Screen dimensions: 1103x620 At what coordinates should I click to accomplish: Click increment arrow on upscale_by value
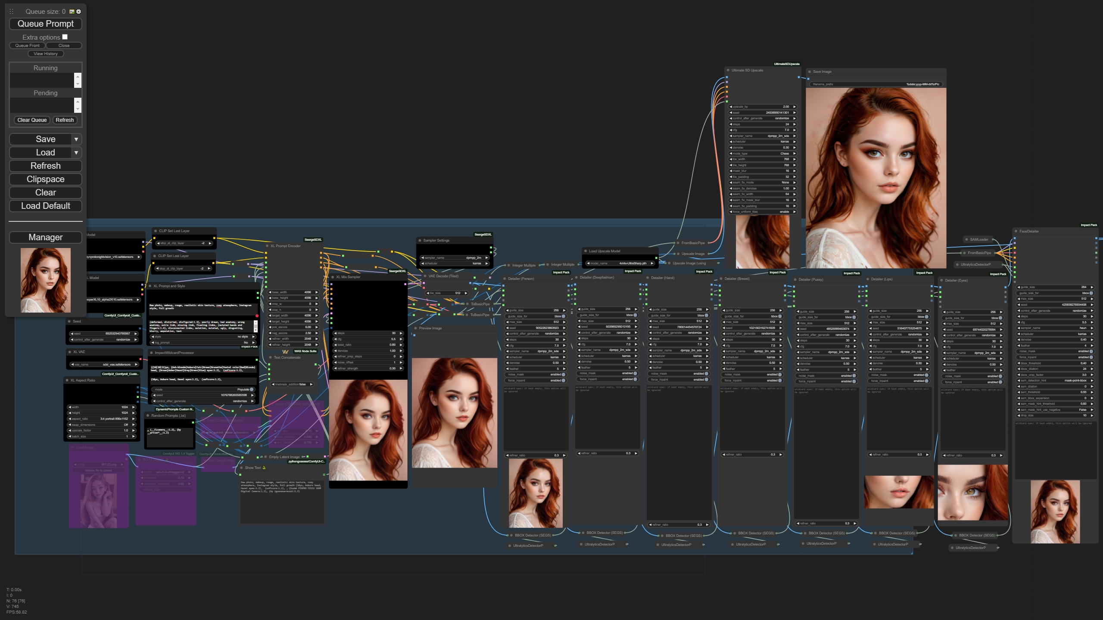[795, 107]
